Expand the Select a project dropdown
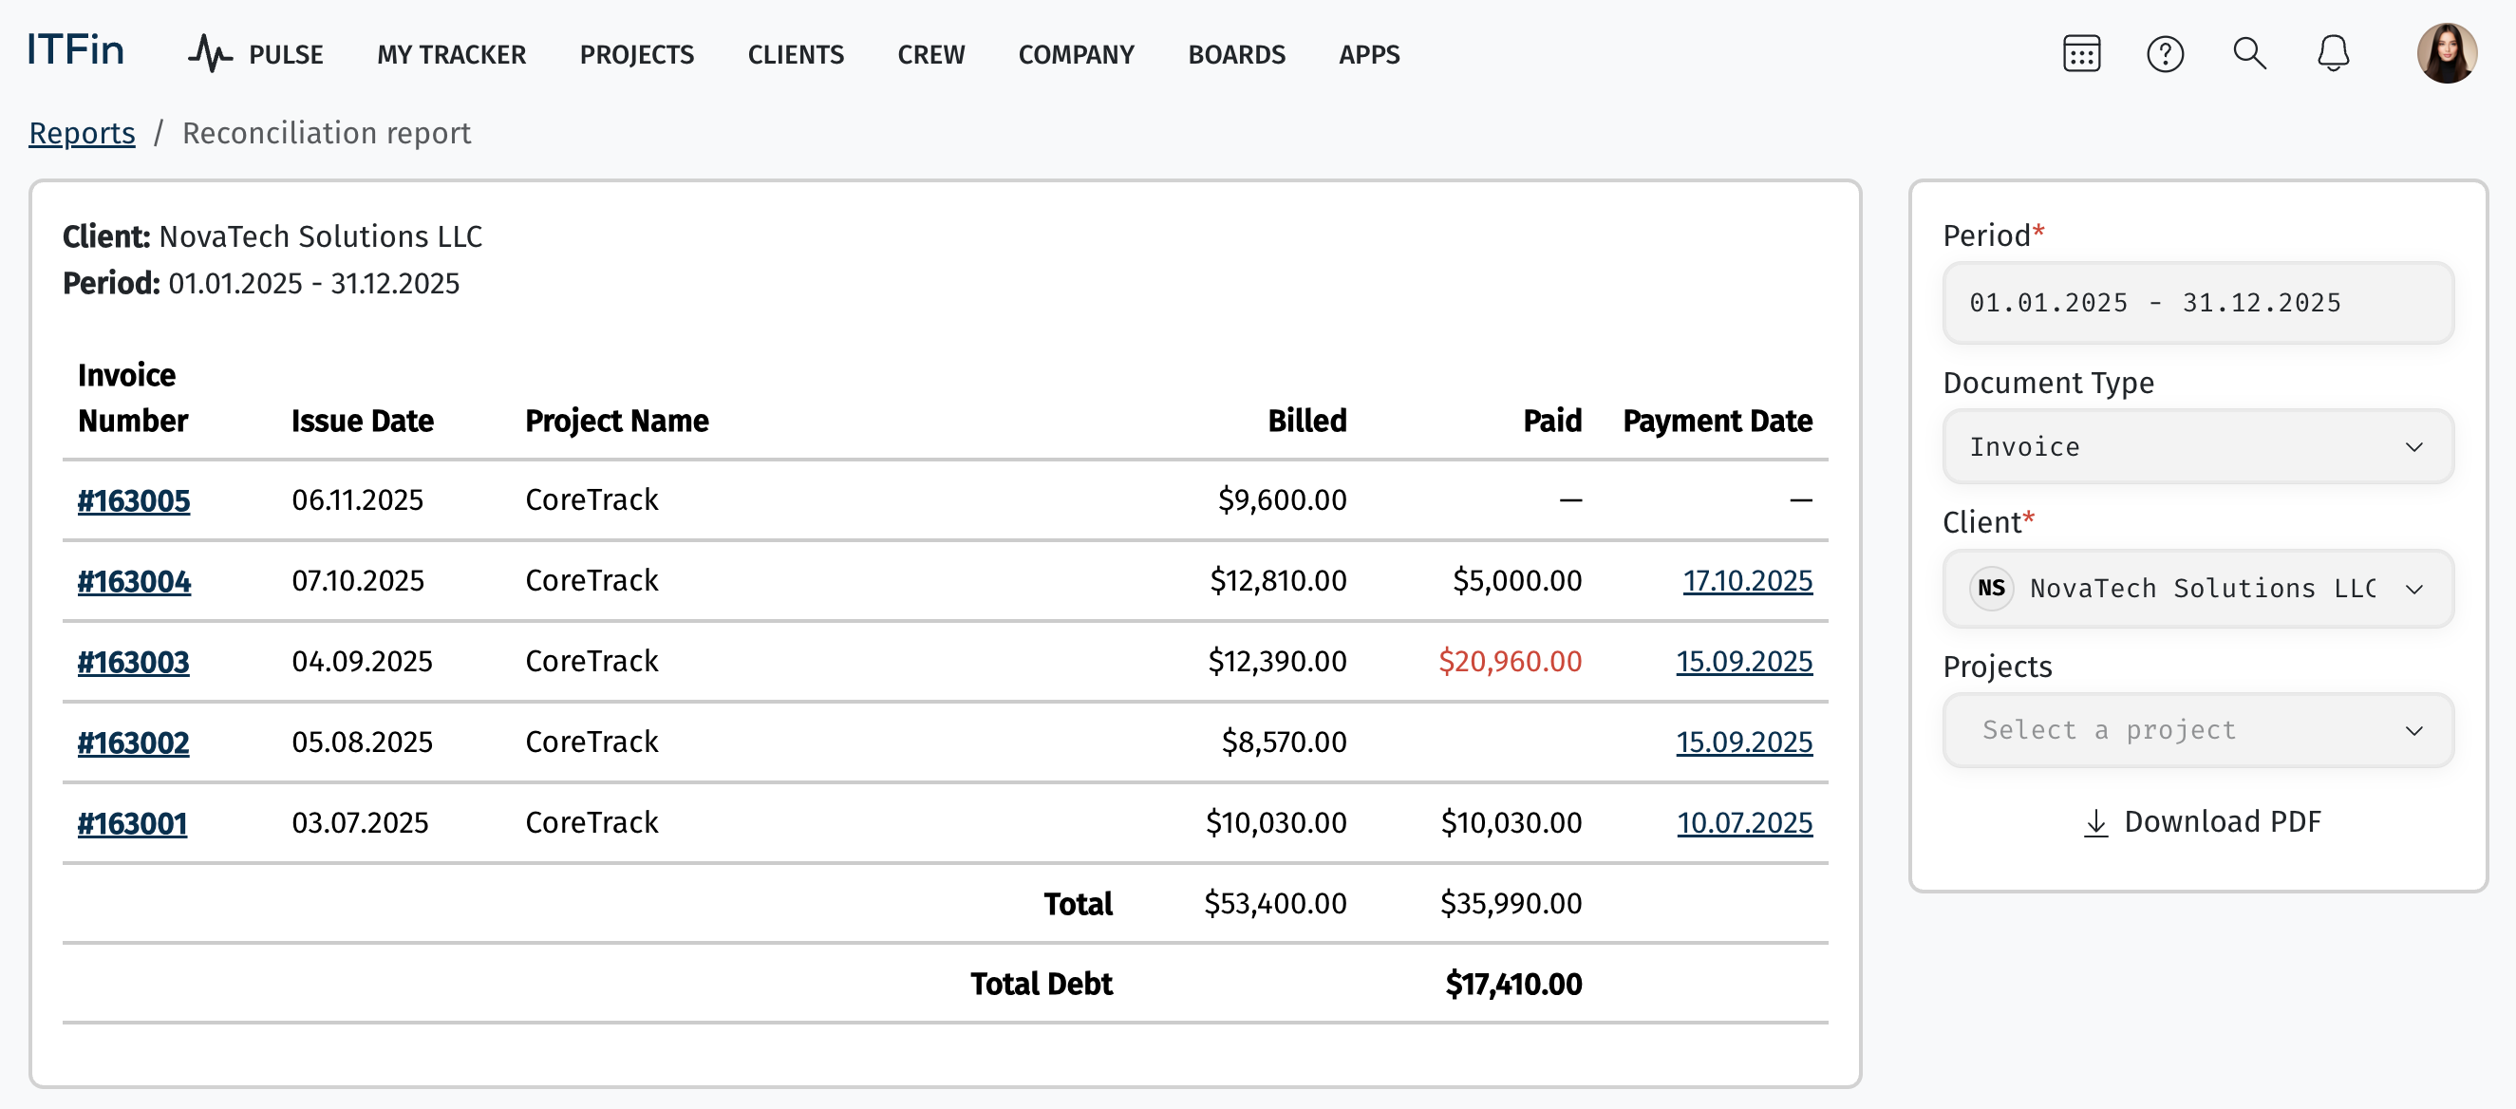 2198,730
